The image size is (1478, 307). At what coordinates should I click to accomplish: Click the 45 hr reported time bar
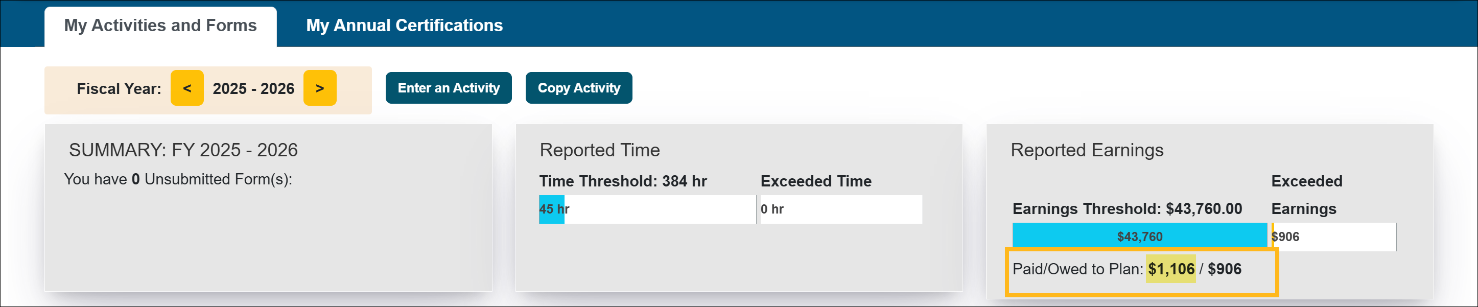click(x=552, y=209)
